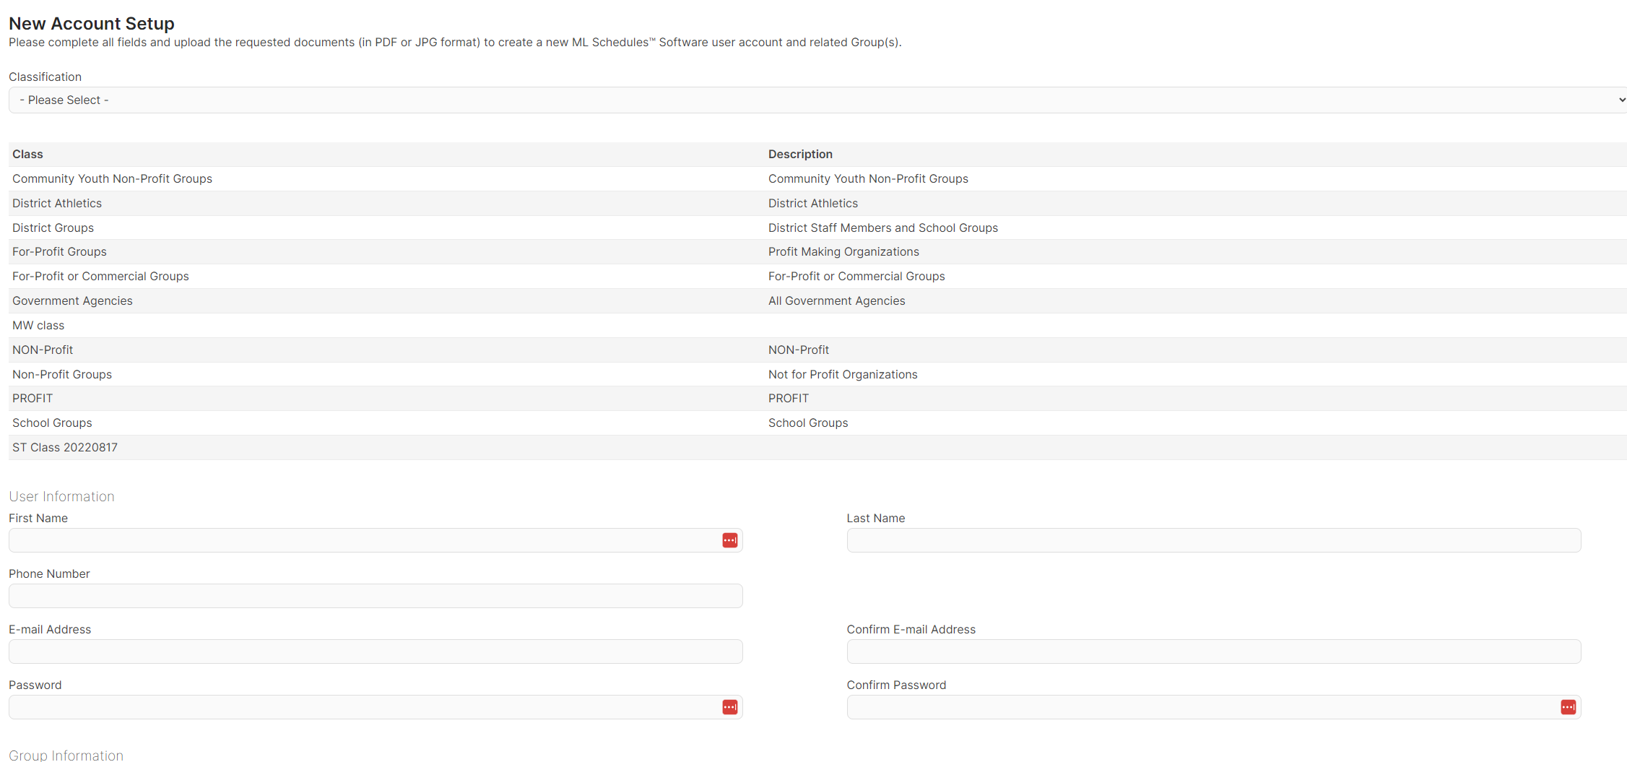This screenshot has width=1627, height=762.
Task: Click the Government Agencies class row
Action: pos(817,301)
